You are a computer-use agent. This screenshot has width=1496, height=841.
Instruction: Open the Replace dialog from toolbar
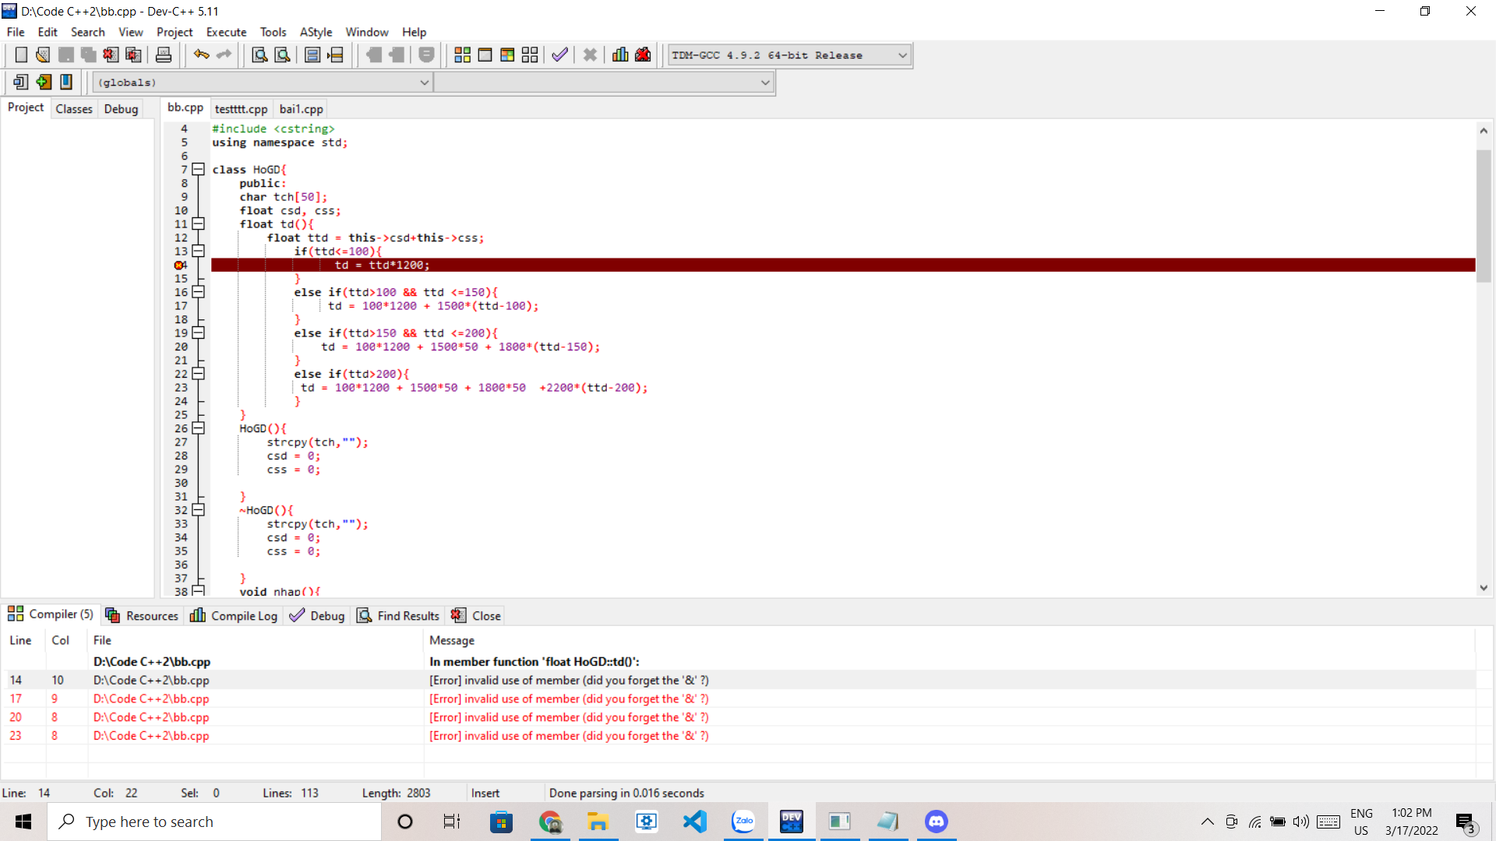point(282,55)
